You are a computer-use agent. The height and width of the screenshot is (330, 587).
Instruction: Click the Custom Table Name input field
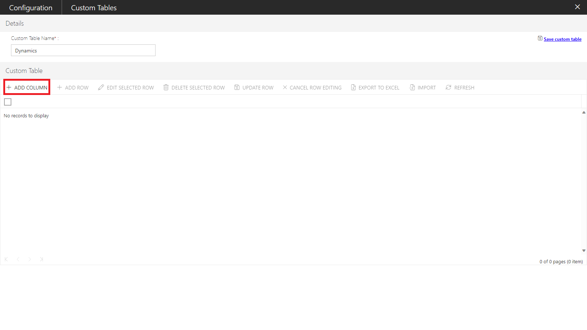(x=83, y=51)
